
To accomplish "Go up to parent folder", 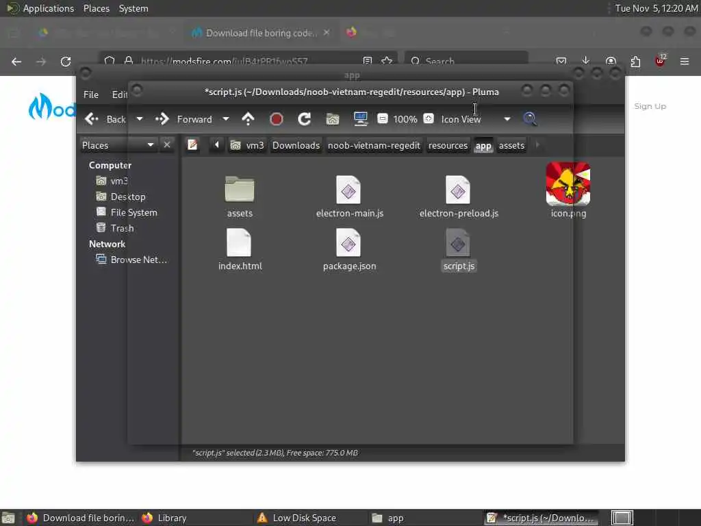I will click(248, 119).
